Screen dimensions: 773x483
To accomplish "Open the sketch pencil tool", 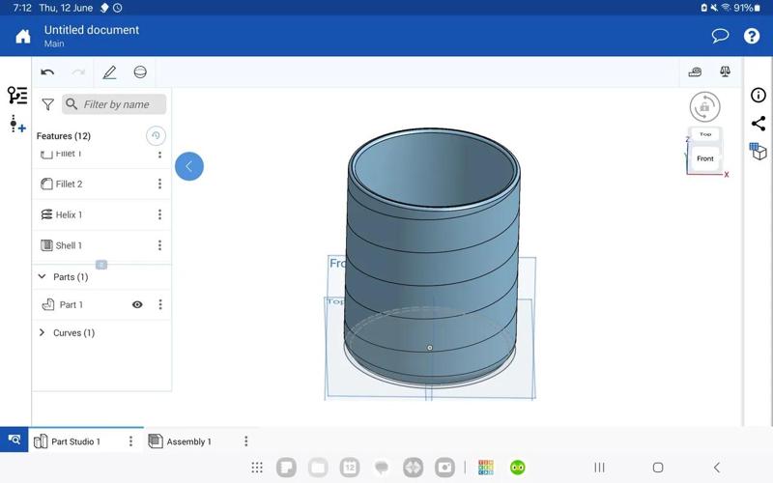I will [x=109, y=72].
